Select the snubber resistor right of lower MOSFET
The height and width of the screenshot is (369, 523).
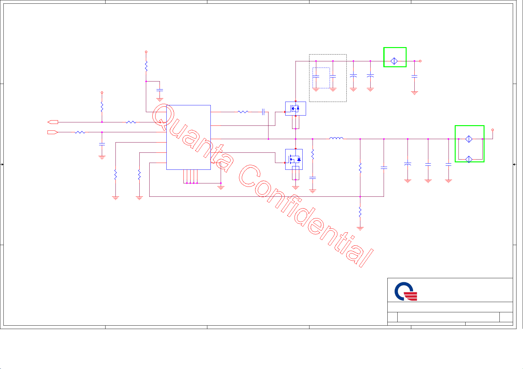(x=313, y=155)
